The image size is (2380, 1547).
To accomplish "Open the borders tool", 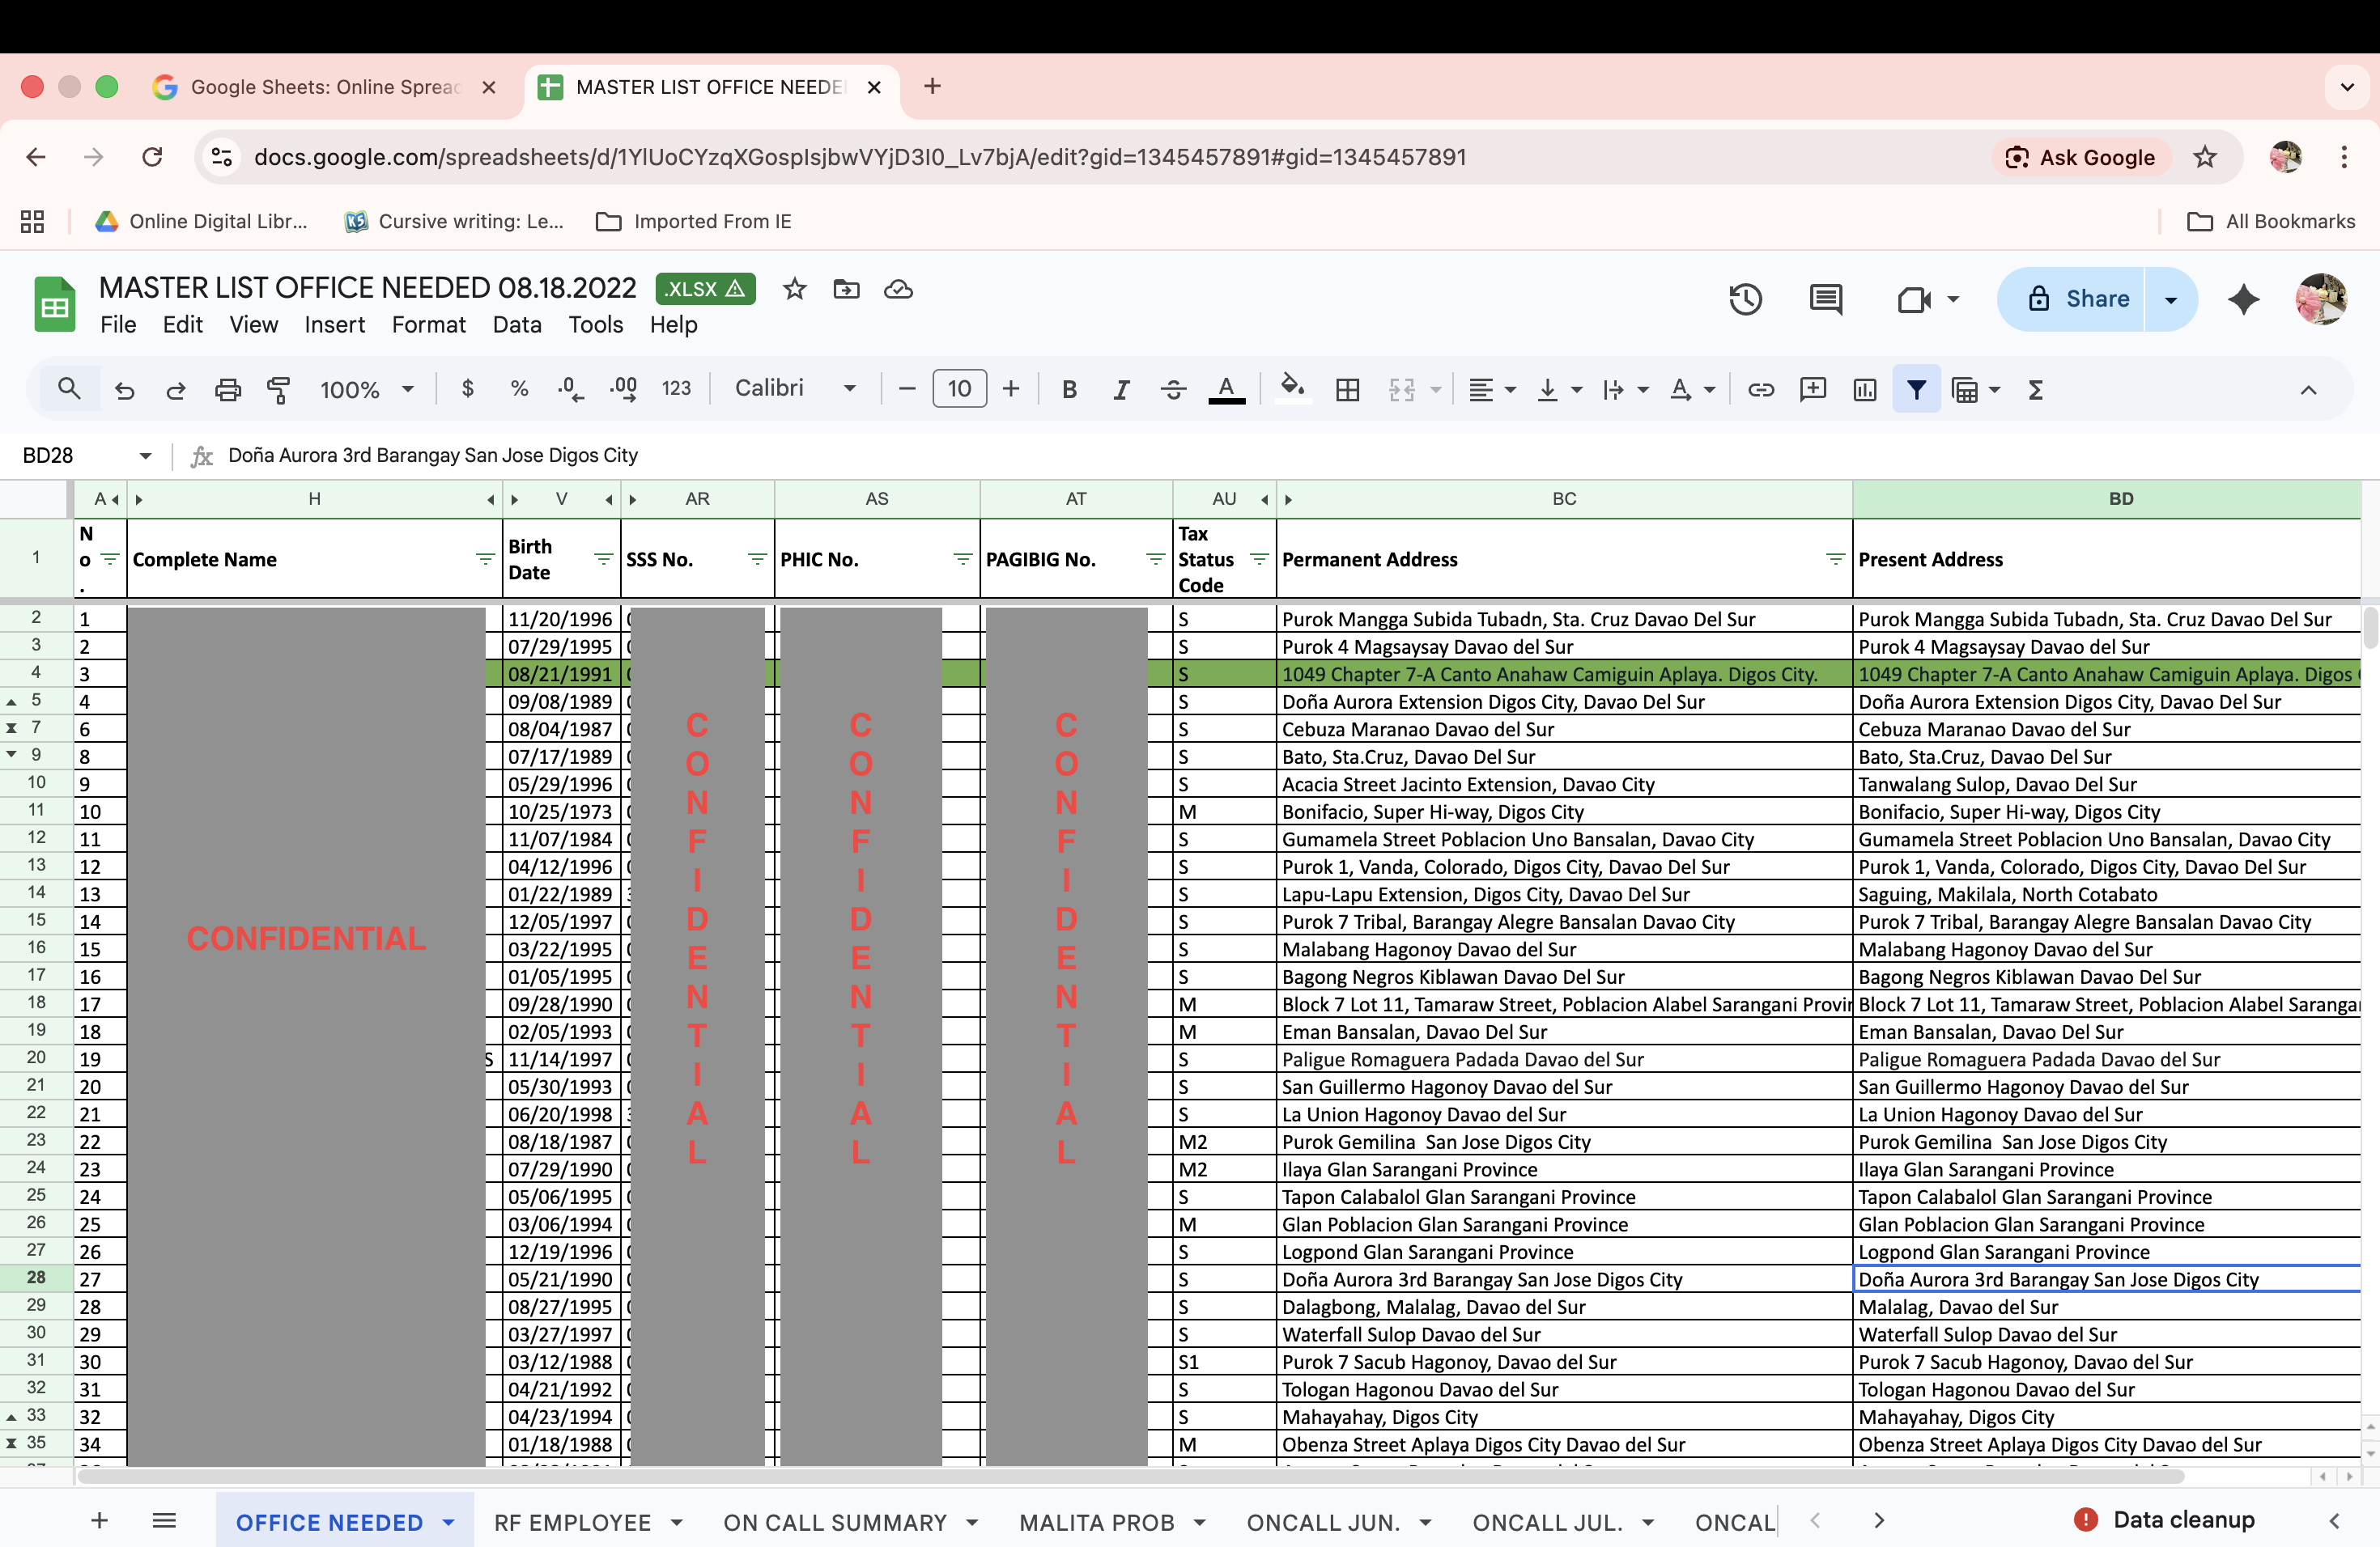I will click(x=1347, y=390).
